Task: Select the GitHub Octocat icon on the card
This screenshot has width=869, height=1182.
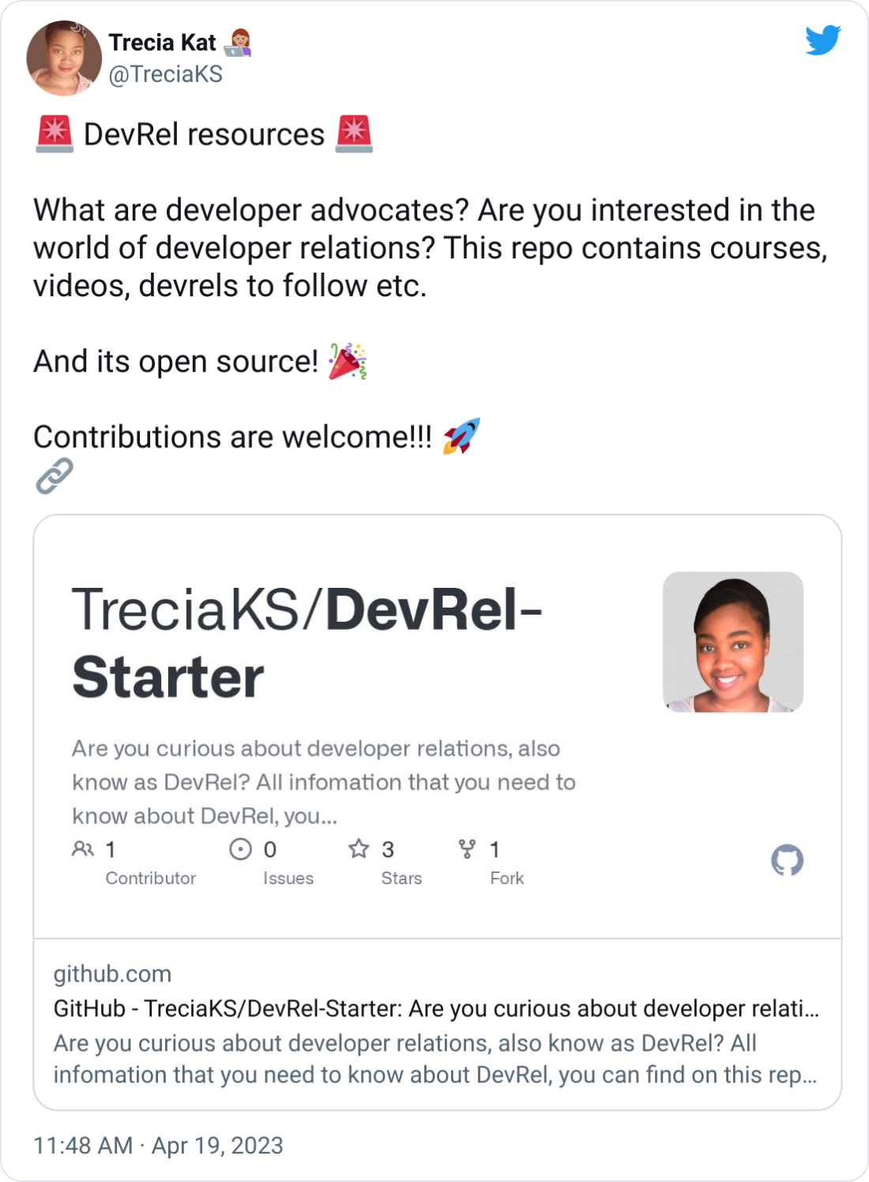Action: (788, 860)
